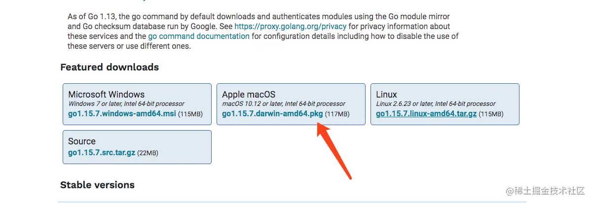Click the Stable versions heading
Viewport: 592px width, 203px height.
pyautogui.click(x=97, y=185)
